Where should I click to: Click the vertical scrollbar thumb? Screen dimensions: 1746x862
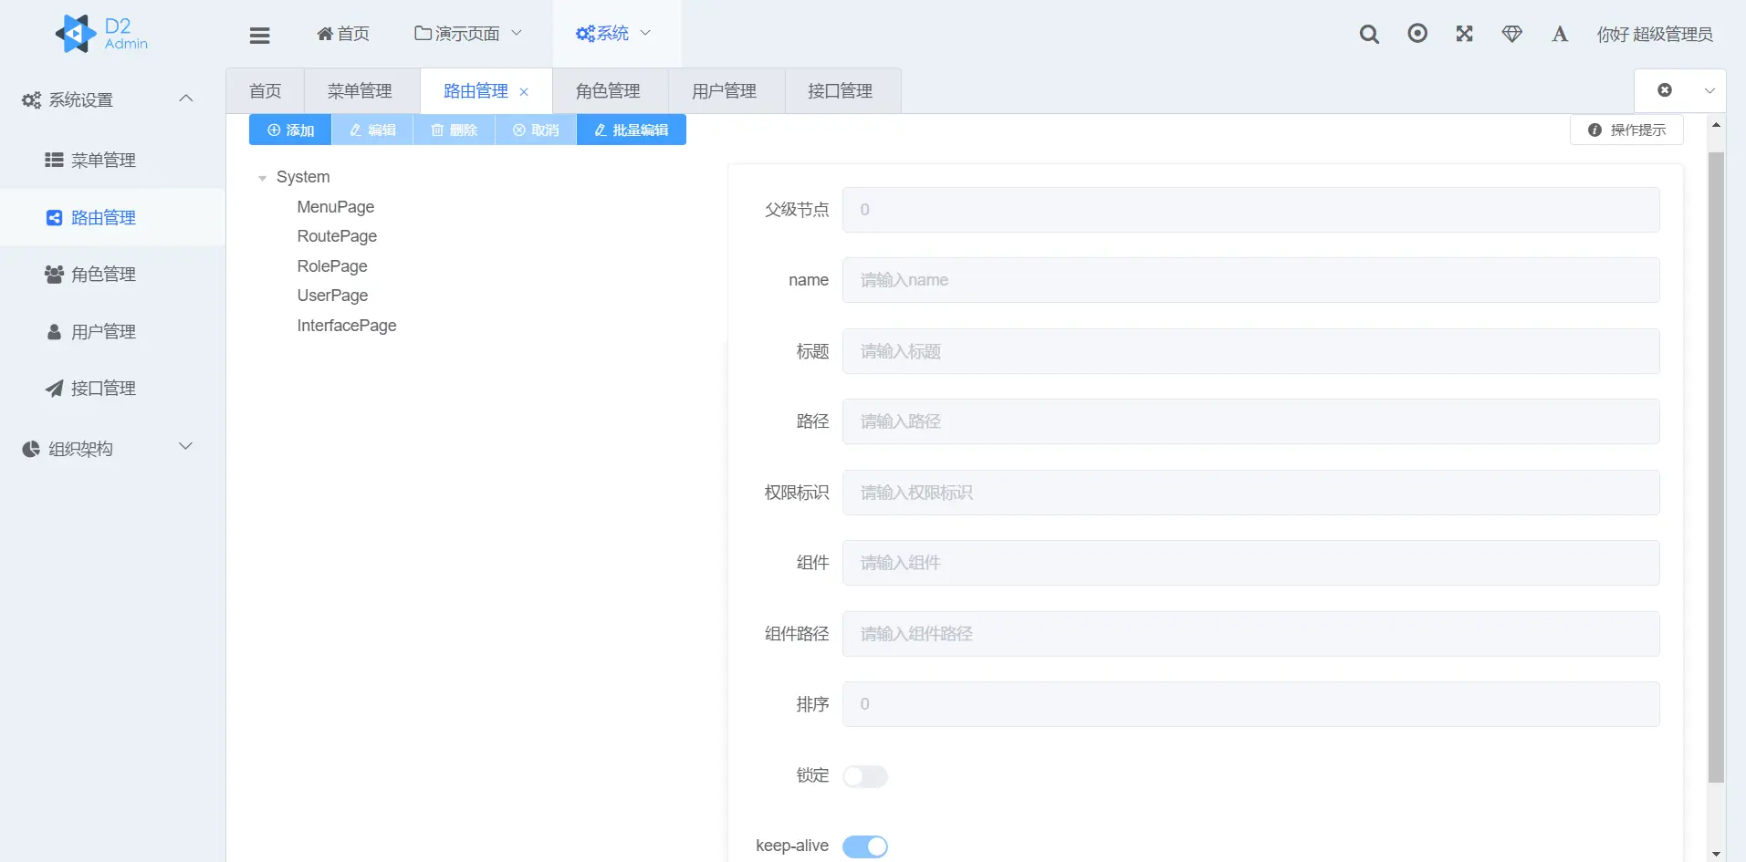click(x=1716, y=467)
